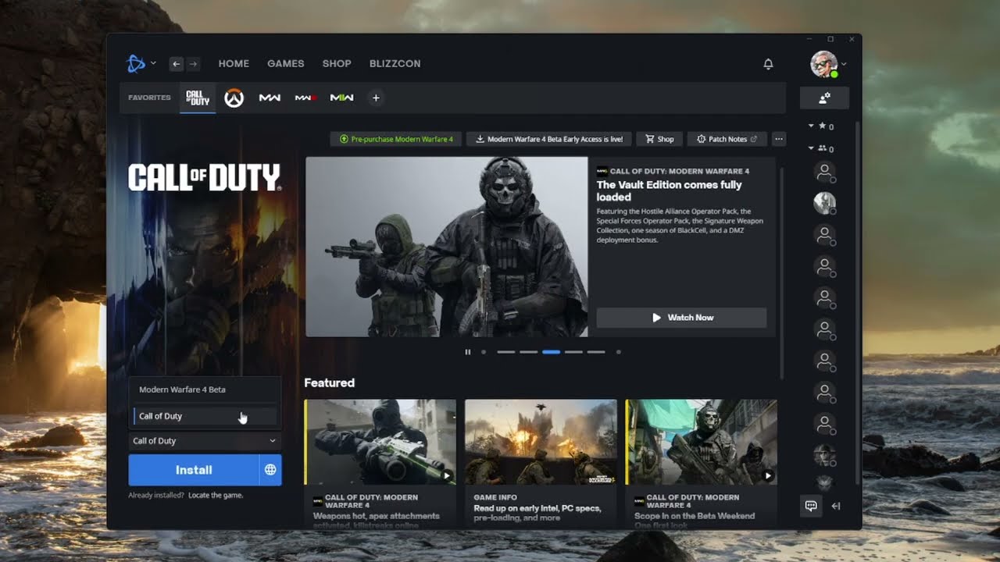Viewport: 1000px width, 562px height.
Task: Click the friend with the dark soldier avatar
Action: coord(824,454)
